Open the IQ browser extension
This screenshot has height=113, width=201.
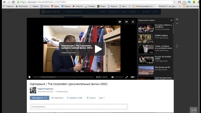tap(189, 2)
